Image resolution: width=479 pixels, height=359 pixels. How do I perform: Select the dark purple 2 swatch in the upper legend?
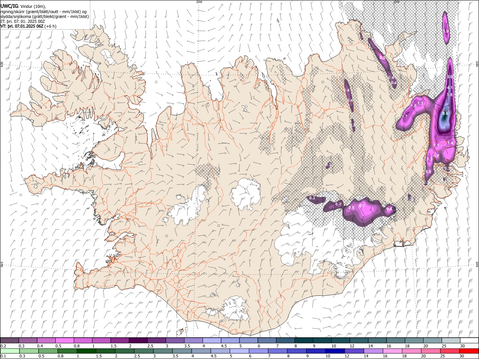[x=138, y=340]
